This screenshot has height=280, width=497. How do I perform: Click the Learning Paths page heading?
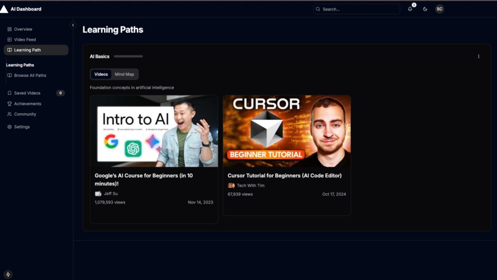pyautogui.click(x=113, y=30)
